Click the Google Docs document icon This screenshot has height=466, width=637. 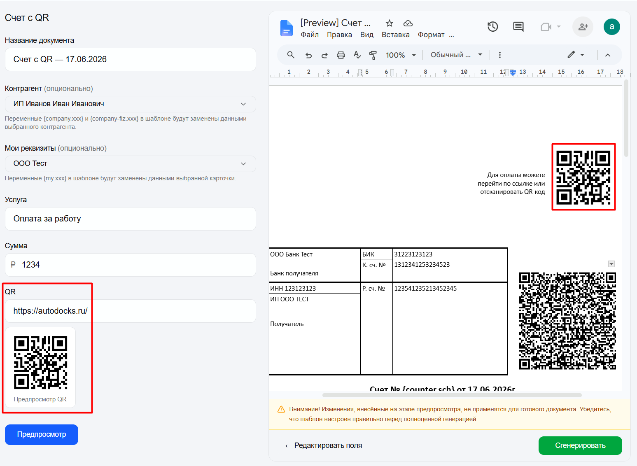click(x=286, y=28)
